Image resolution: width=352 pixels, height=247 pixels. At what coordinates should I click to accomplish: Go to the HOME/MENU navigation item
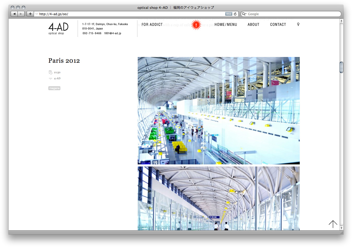click(226, 25)
